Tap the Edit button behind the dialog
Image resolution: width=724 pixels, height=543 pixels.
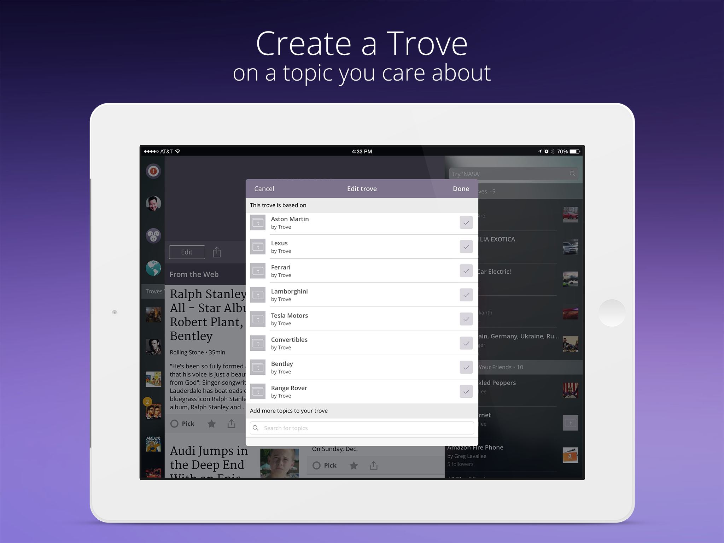(x=187, y=252)
